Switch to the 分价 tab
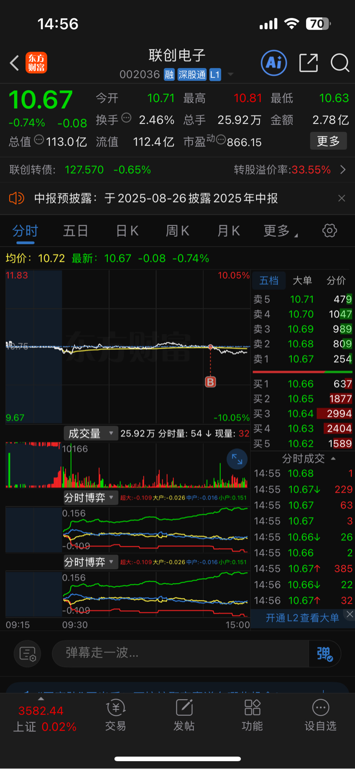355x769 pixels. [x=336, y=280]
